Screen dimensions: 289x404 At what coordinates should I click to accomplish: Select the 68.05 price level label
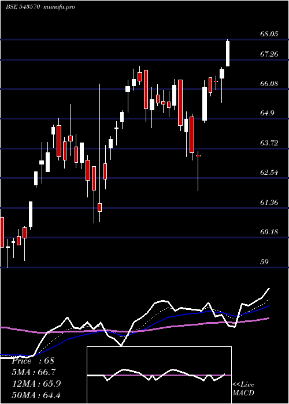click(269, 33)
